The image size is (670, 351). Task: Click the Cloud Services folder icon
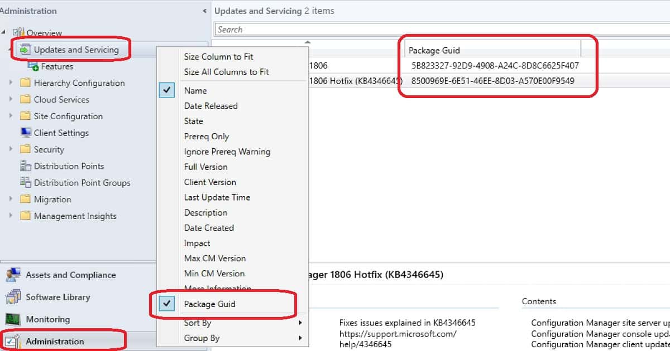[25, 100]
